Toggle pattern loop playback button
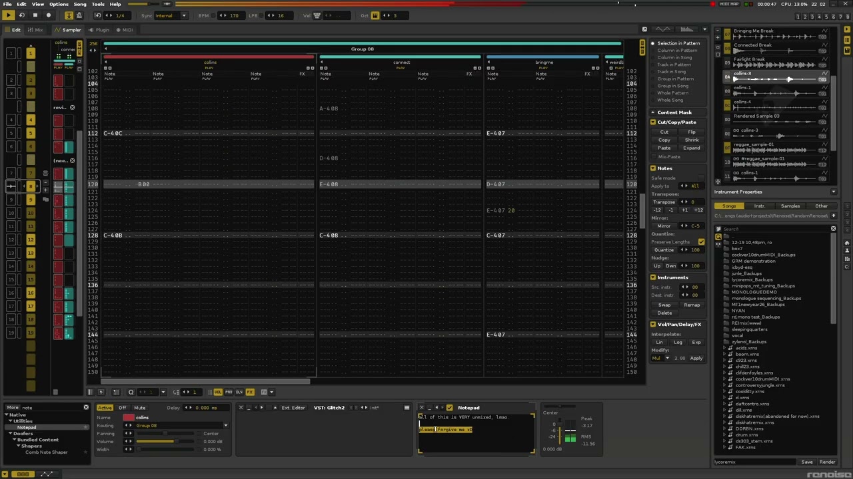 click(22, 15)
